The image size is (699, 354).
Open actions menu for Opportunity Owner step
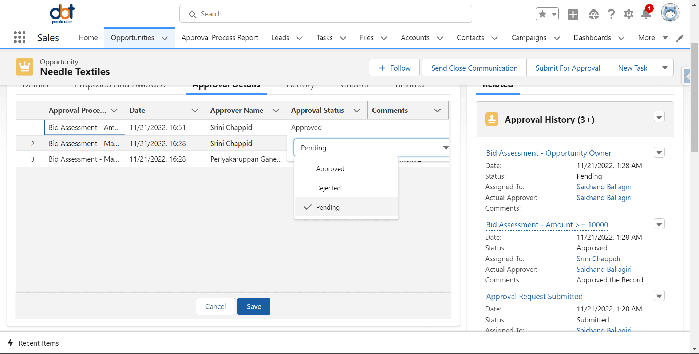659,152
